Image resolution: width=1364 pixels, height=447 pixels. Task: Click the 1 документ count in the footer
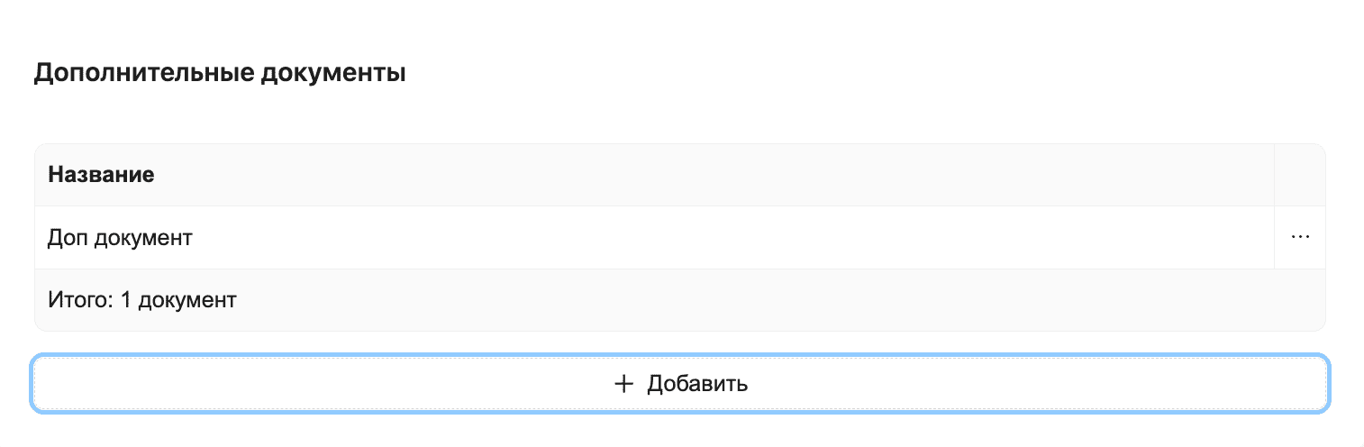tap(178, 300)
